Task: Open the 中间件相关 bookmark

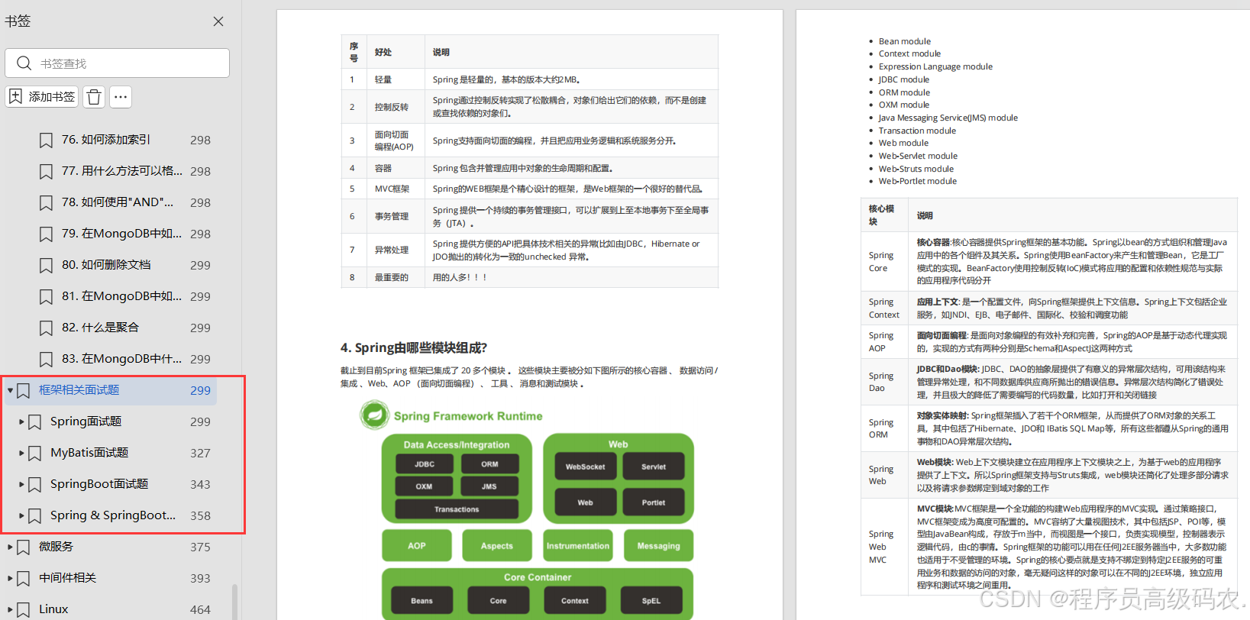Action: [68, 578]
